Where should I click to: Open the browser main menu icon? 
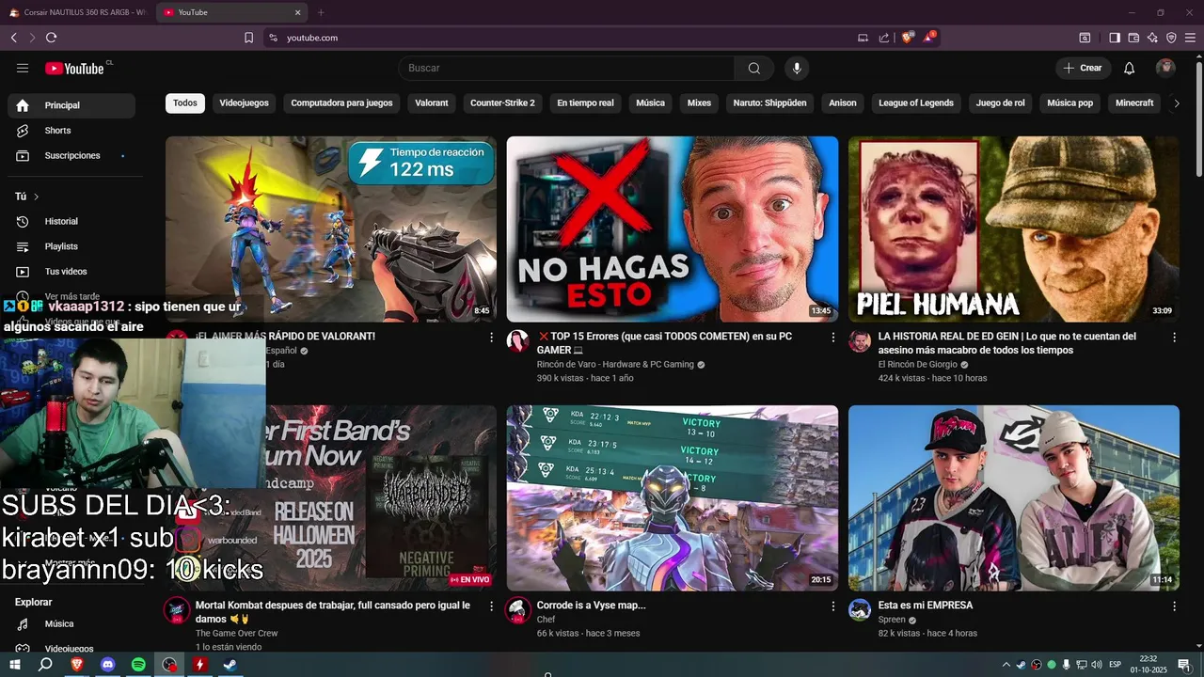pyautogui.click(x=1190, y=38)
